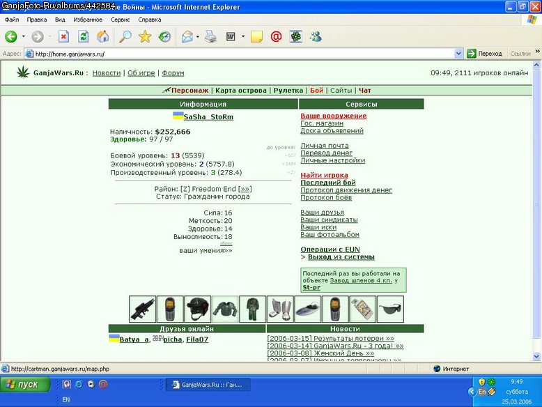The image size is (542, 407).
Task: Open Favorites with star icon
Action: coord(145,37)
